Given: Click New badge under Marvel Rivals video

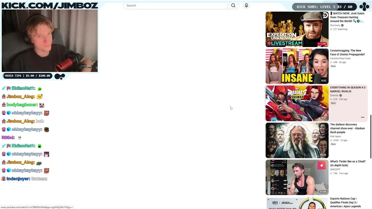Looking at the screenshot, I should point(333,103).
